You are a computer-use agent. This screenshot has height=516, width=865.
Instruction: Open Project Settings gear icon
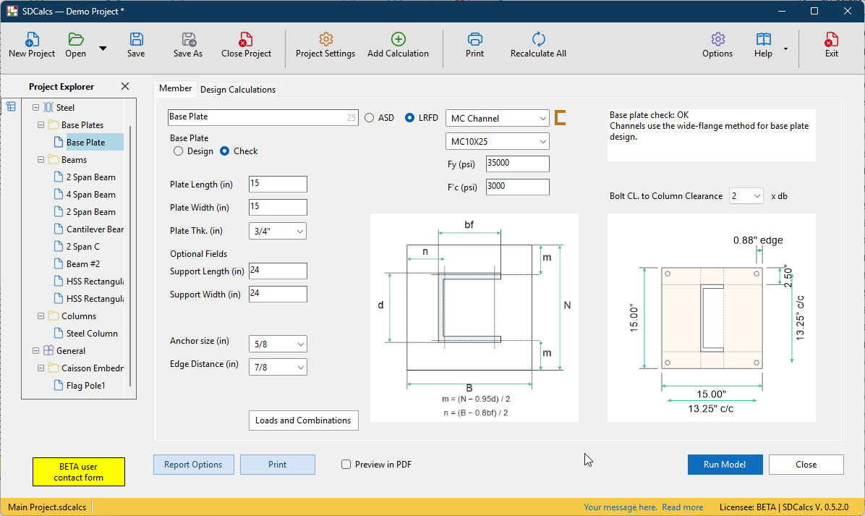[x=325, y=40]
